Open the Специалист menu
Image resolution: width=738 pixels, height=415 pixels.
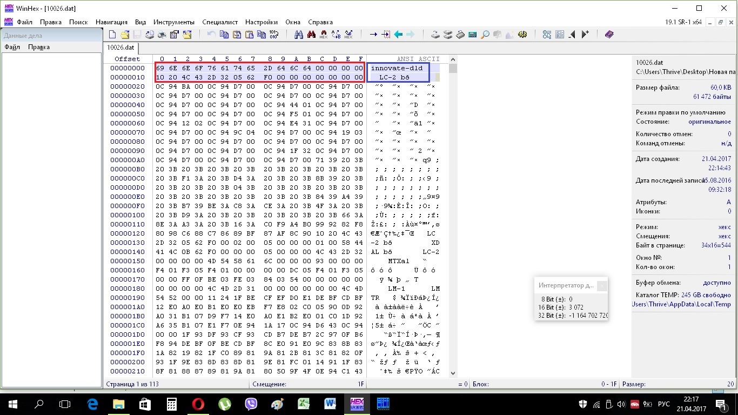point(220,22)
